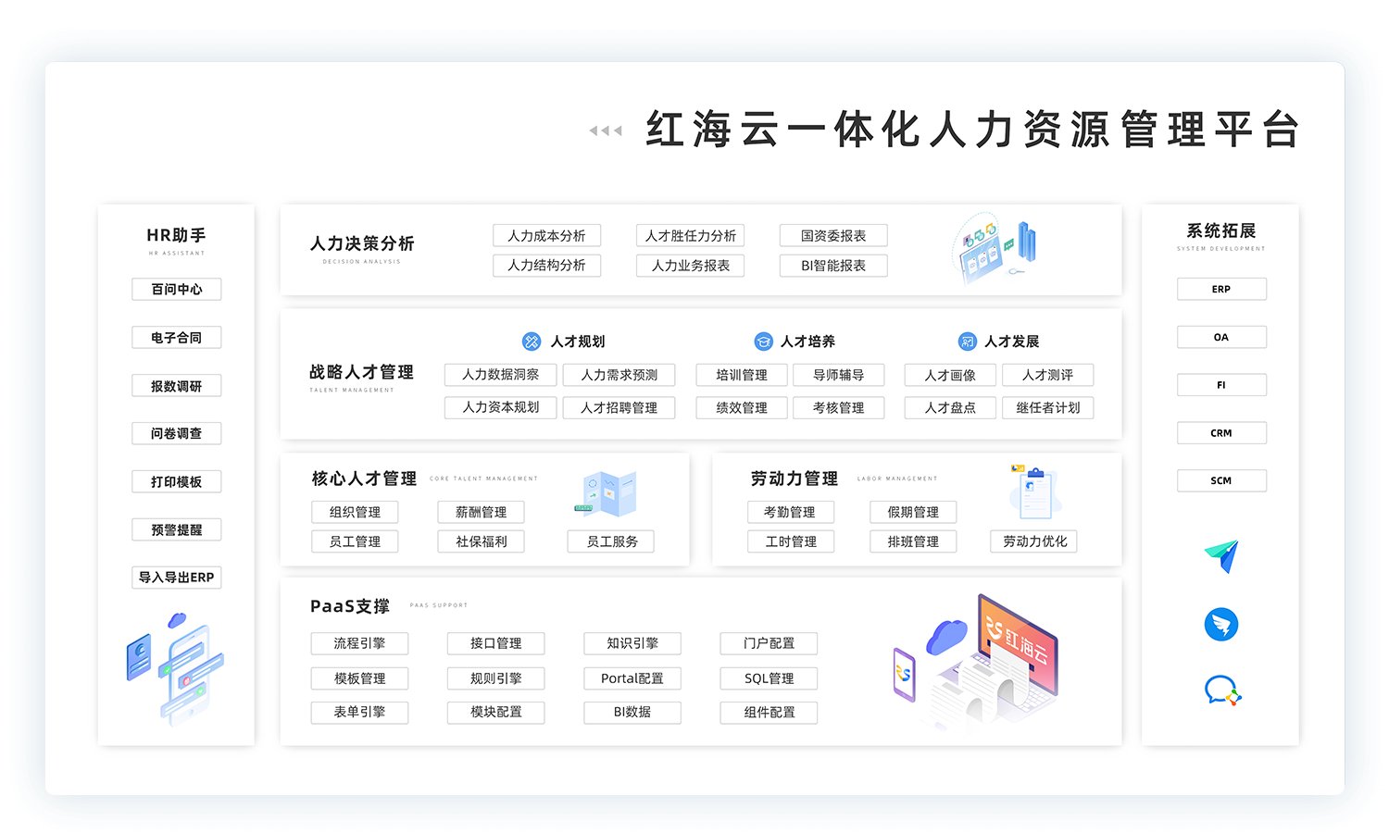Click the DingTalk icon in the right panel
This screenshot has width=1389, height=833.
(x=1222, y=624)
